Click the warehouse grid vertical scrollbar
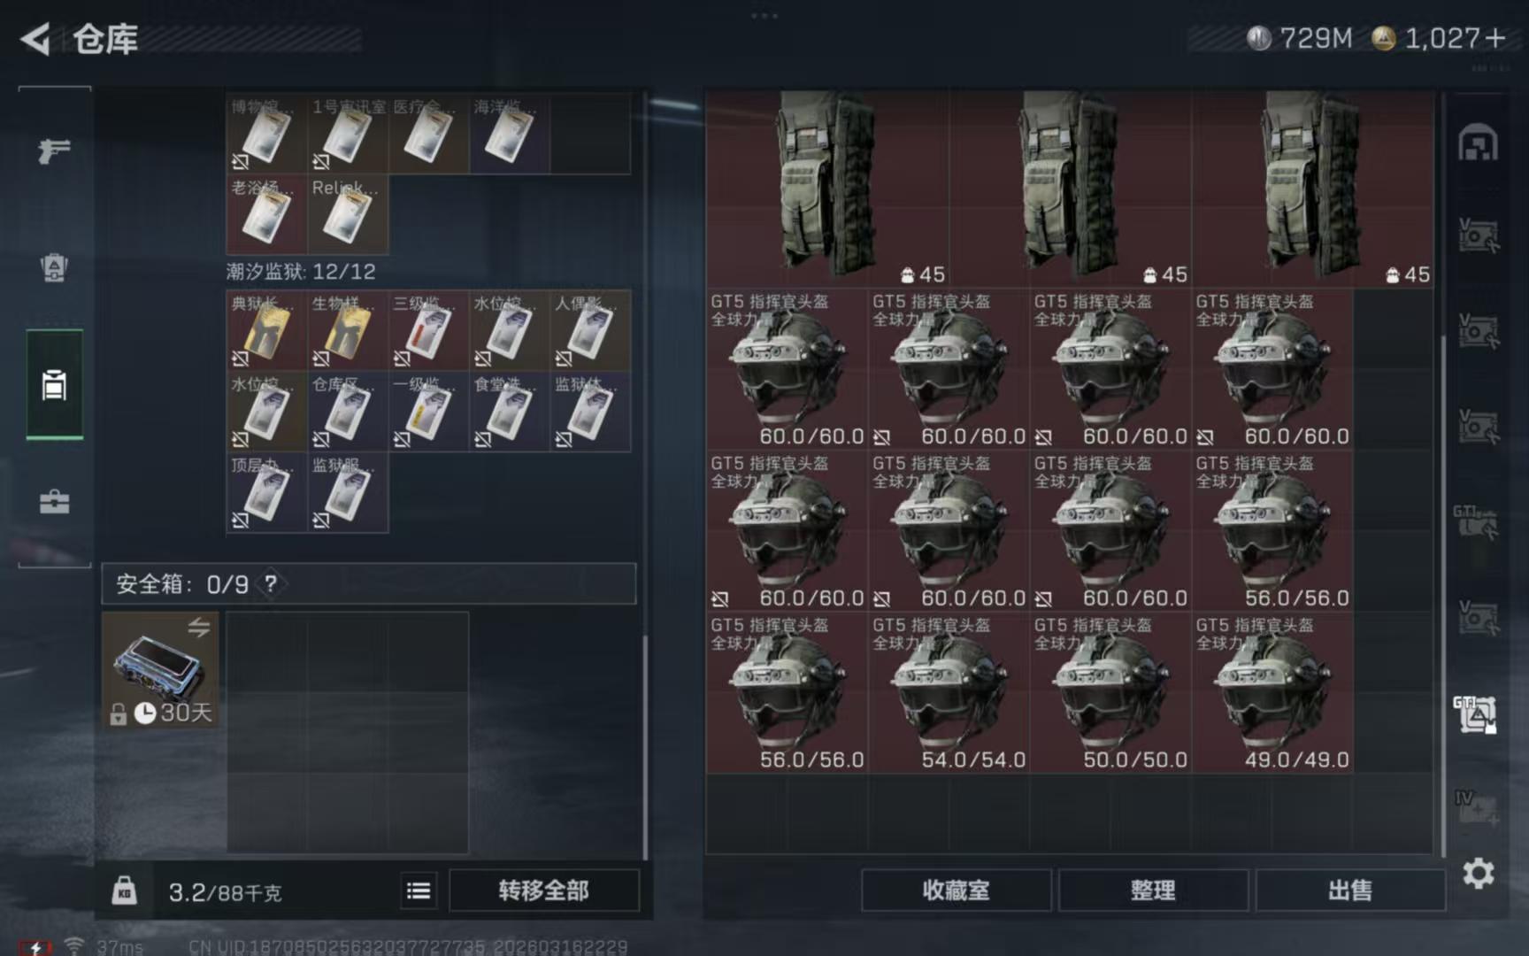1529x956 pixels. [1443, 595]
